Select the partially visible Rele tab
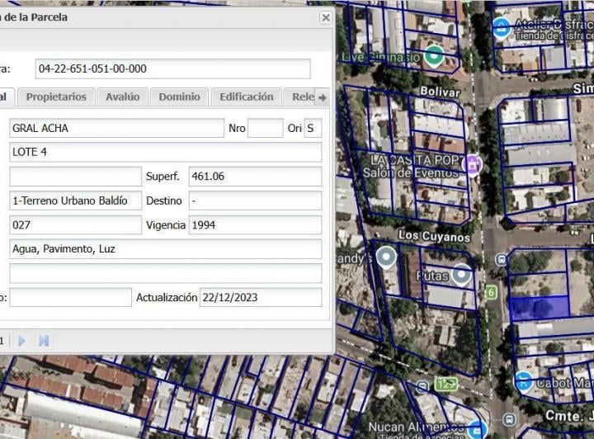The image size is (594, 439). tap(299, 97)
